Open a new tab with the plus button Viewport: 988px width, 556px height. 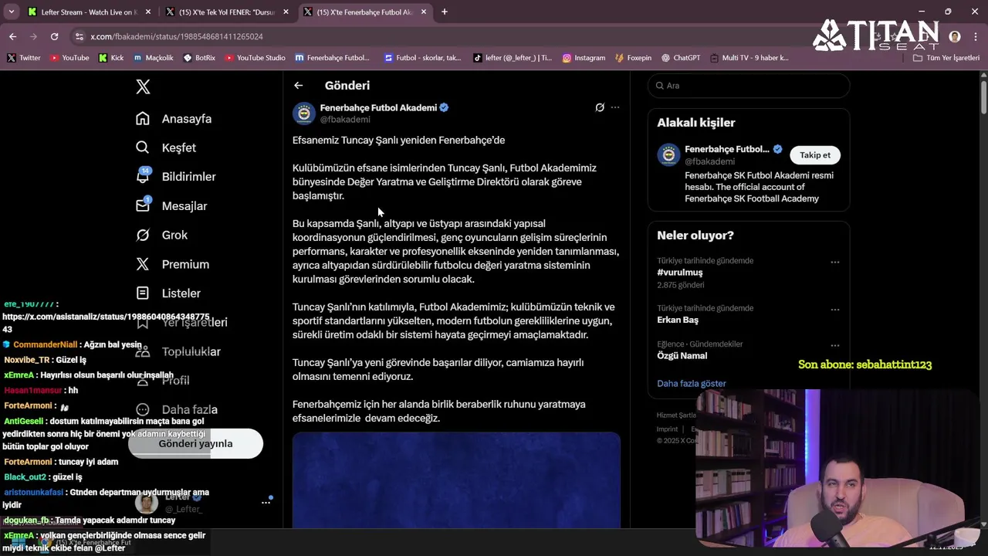click(445, 12)
